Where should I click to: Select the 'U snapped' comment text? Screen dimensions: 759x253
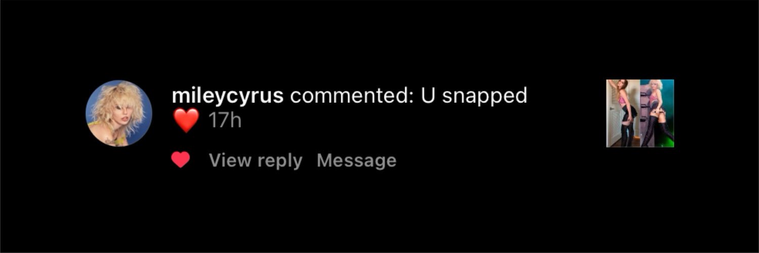click(x=474, y=96)
